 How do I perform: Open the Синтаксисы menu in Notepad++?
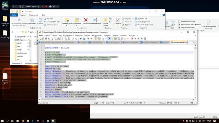[78, 36]
